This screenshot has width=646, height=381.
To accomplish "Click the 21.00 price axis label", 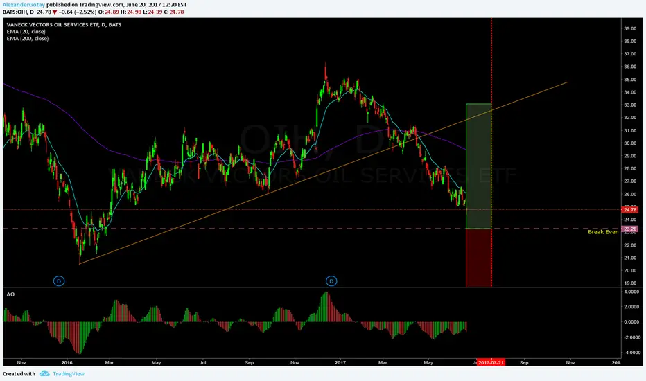I will [x=630, y=258].
